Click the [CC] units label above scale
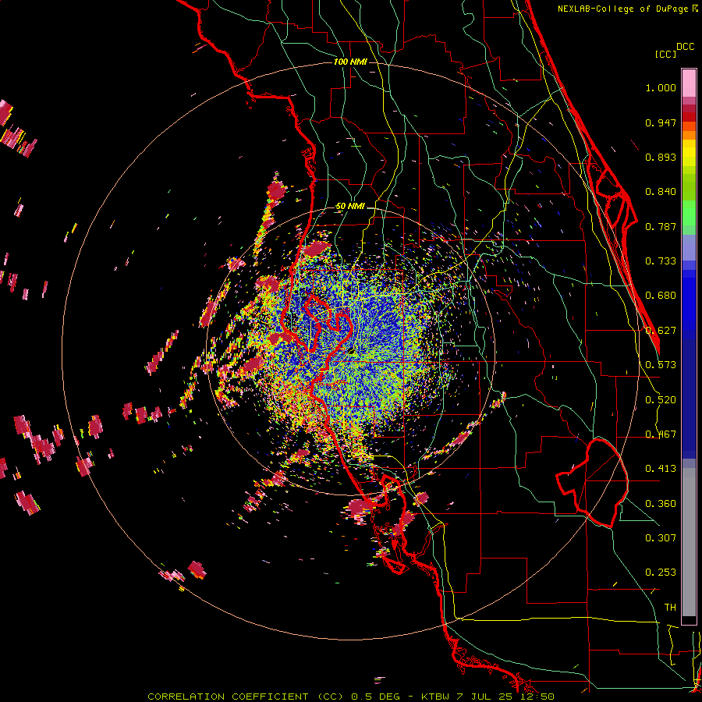Screen dimensions: 702x702 click(665, 54)
